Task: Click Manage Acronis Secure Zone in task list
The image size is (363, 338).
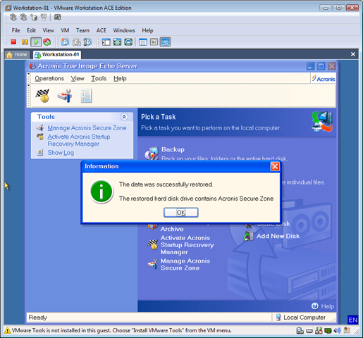Action: click(x=185, y=264)
